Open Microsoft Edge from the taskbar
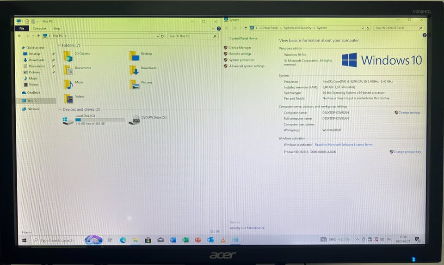Screen dimensions: 444x265 tap(123, 240)
